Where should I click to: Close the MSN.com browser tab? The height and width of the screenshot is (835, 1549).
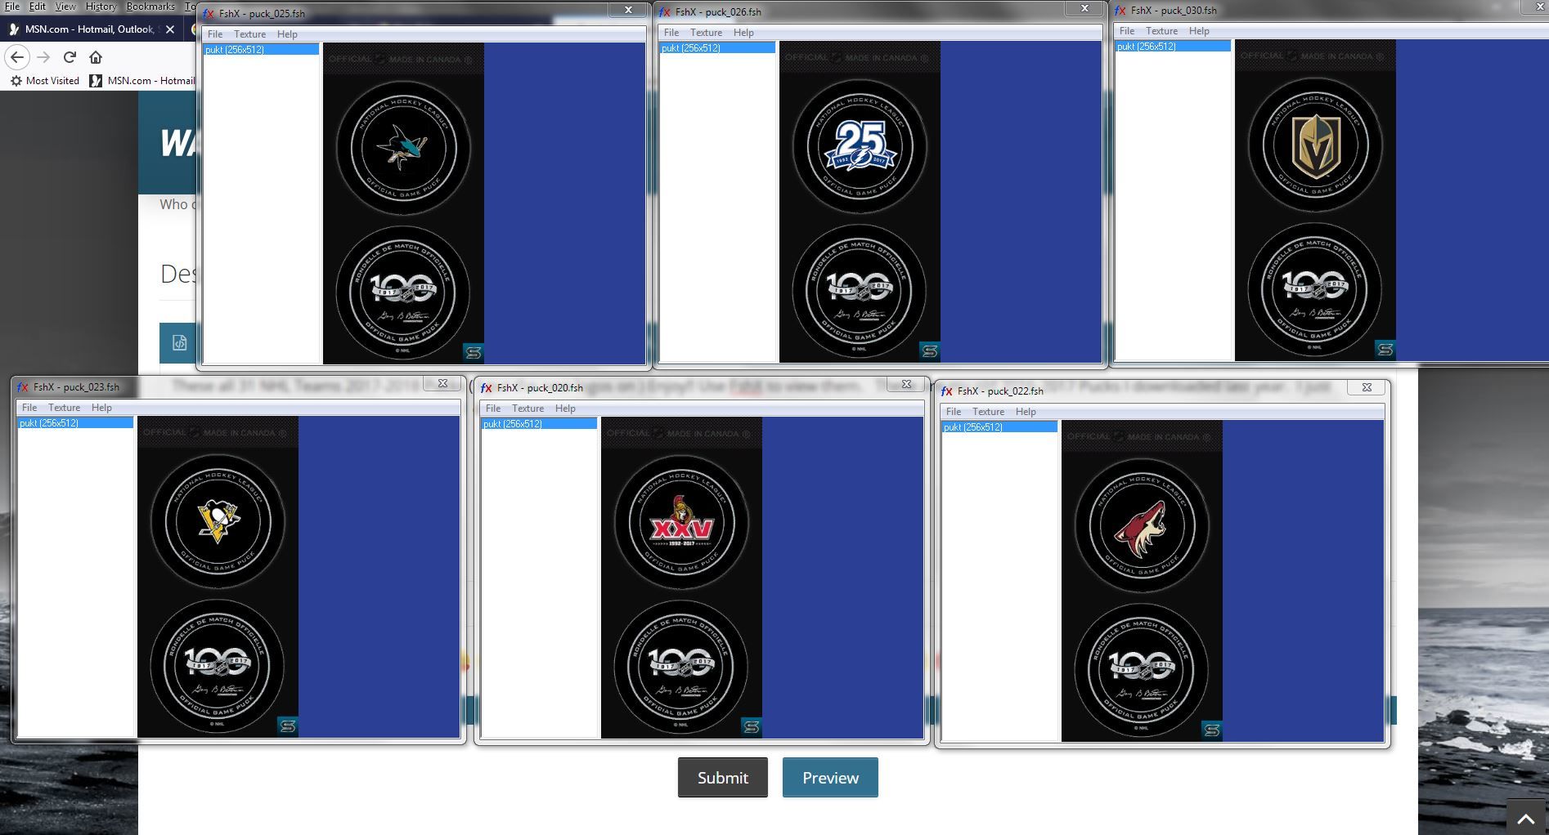[169, 29]
